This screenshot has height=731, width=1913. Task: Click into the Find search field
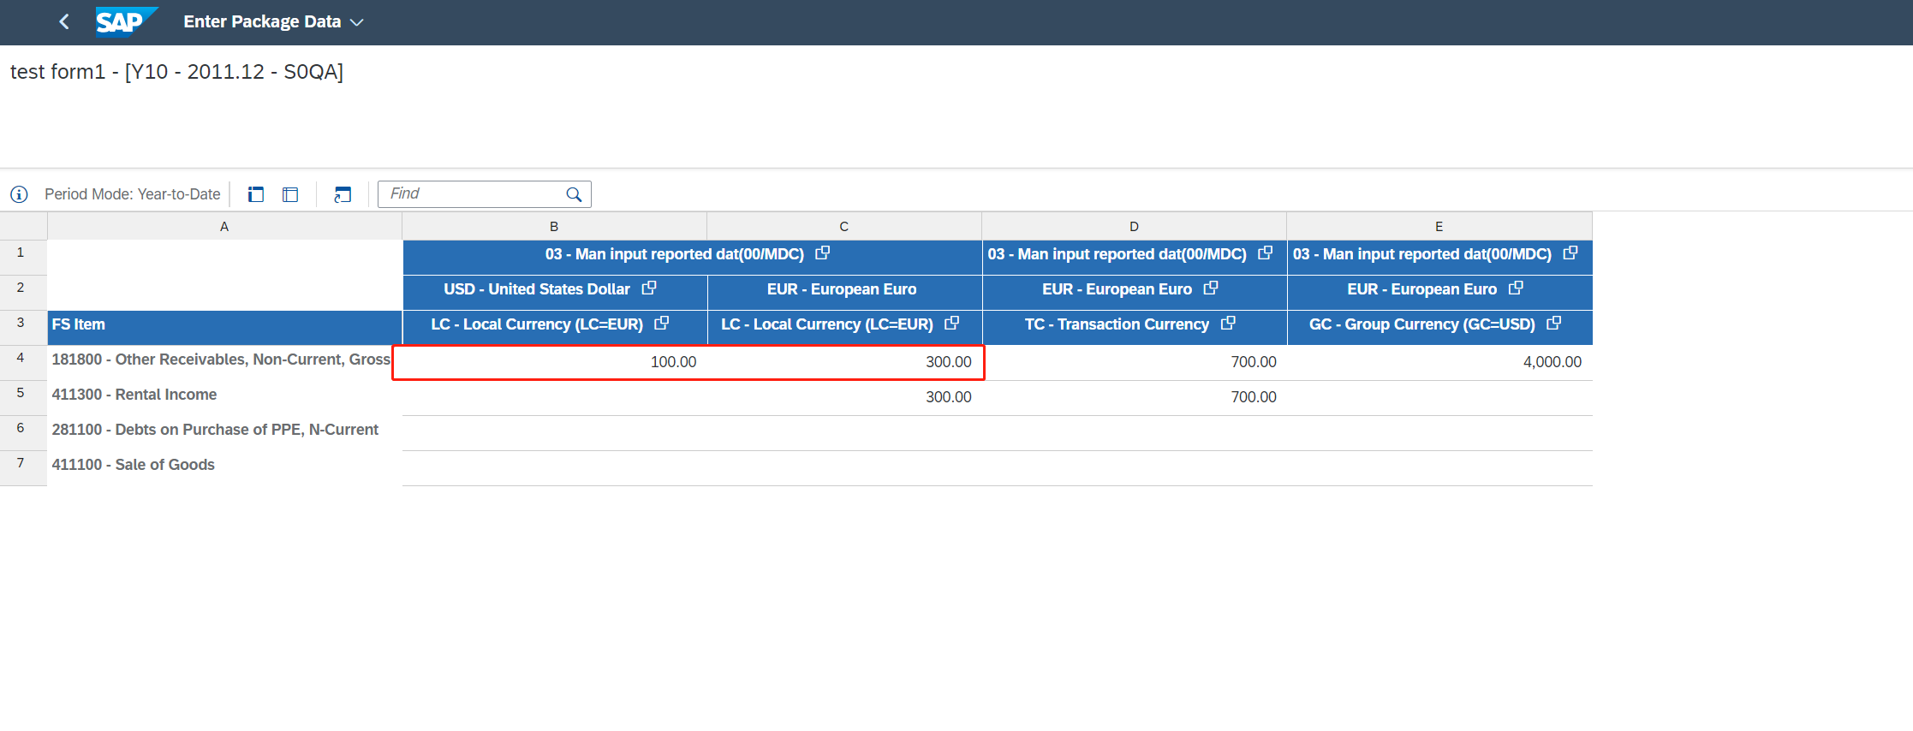(471, 194)
